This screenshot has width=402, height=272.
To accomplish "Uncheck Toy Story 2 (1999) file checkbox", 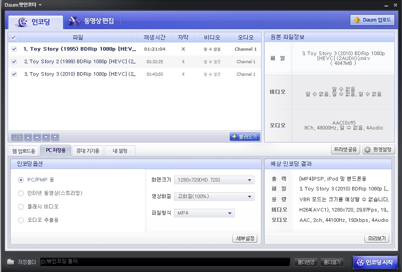I will (14, 61).
